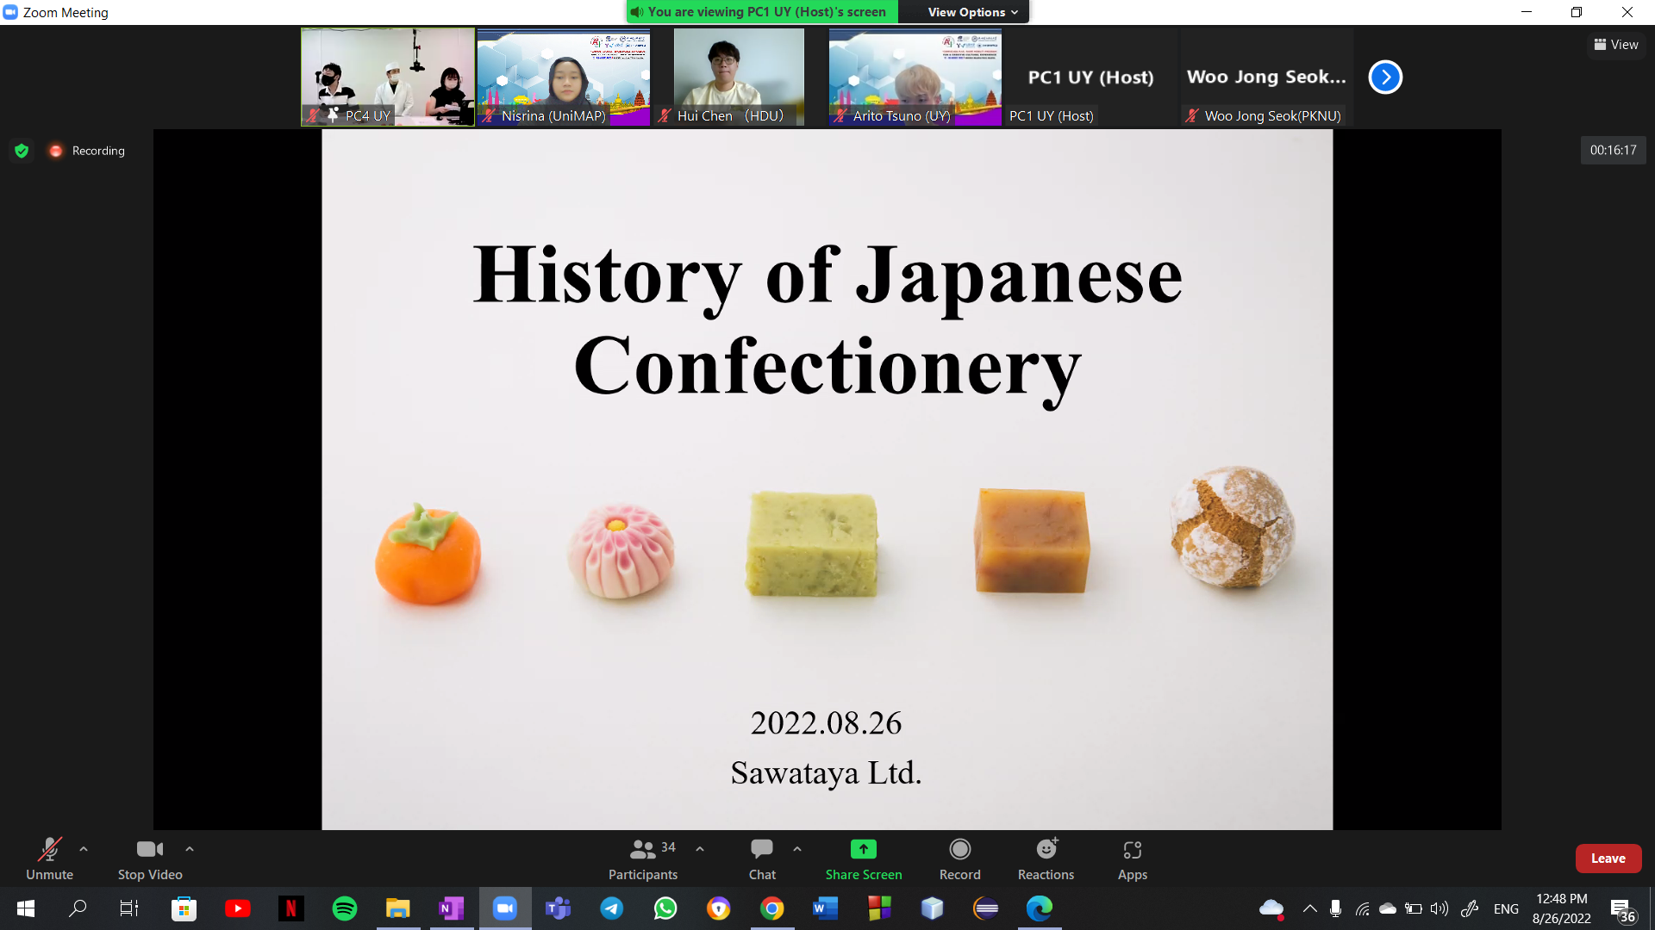Screen dimensions: 1655x930
Task: Open the Participants panel icon
Action: [642, 850]
